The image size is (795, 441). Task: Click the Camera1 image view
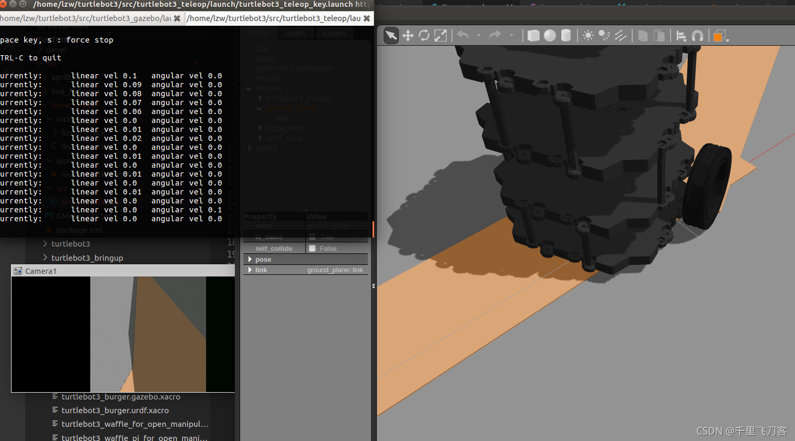click(x=123, y=334)
